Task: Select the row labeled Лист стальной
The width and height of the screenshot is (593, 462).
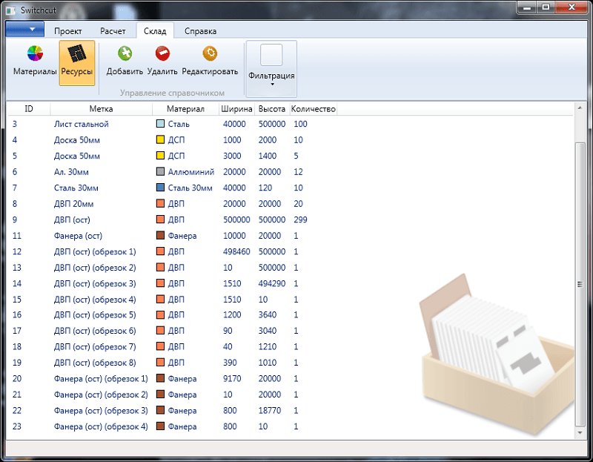Action: (291, 124)
